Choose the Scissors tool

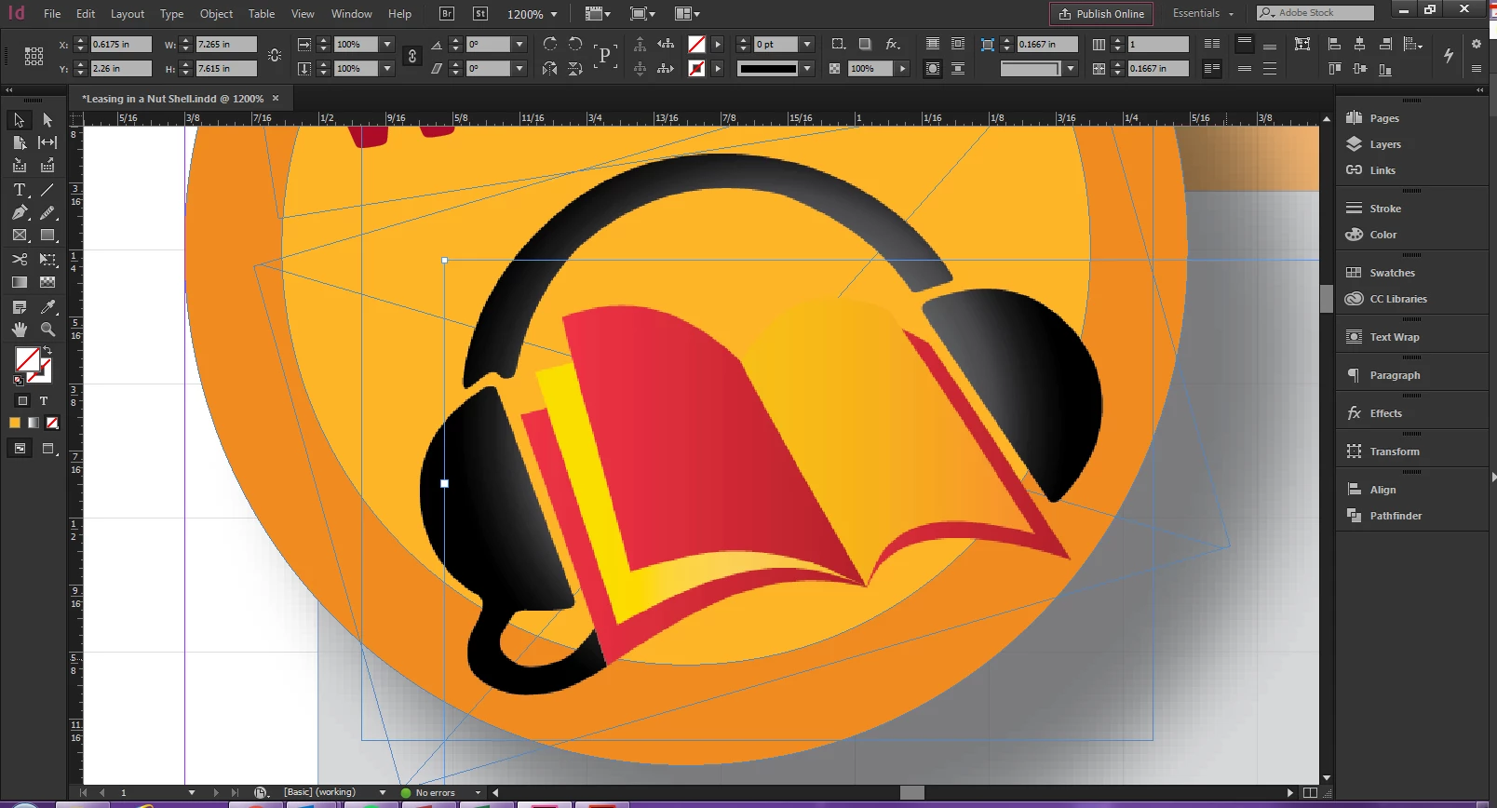[19, 260]
